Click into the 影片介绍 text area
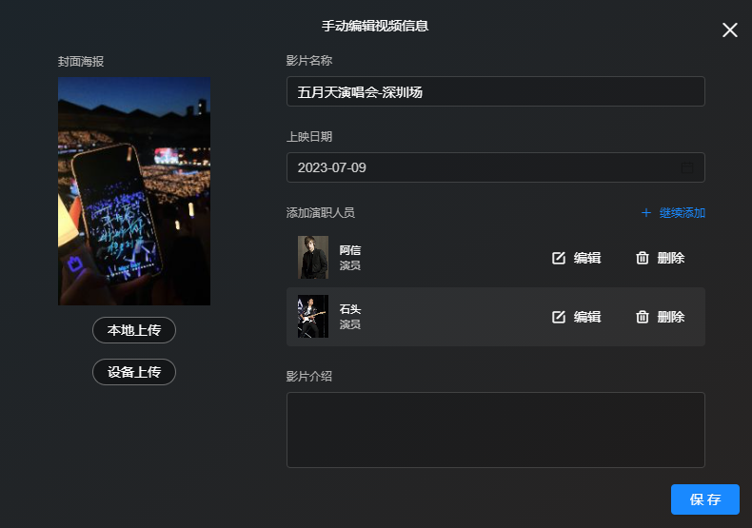The height and width of the screenshot is (528, 752). coord(495,430)
